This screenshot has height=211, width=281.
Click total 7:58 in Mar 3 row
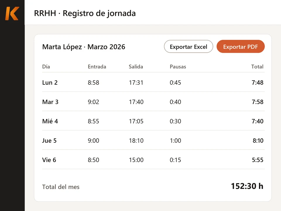tap(258, 102)
